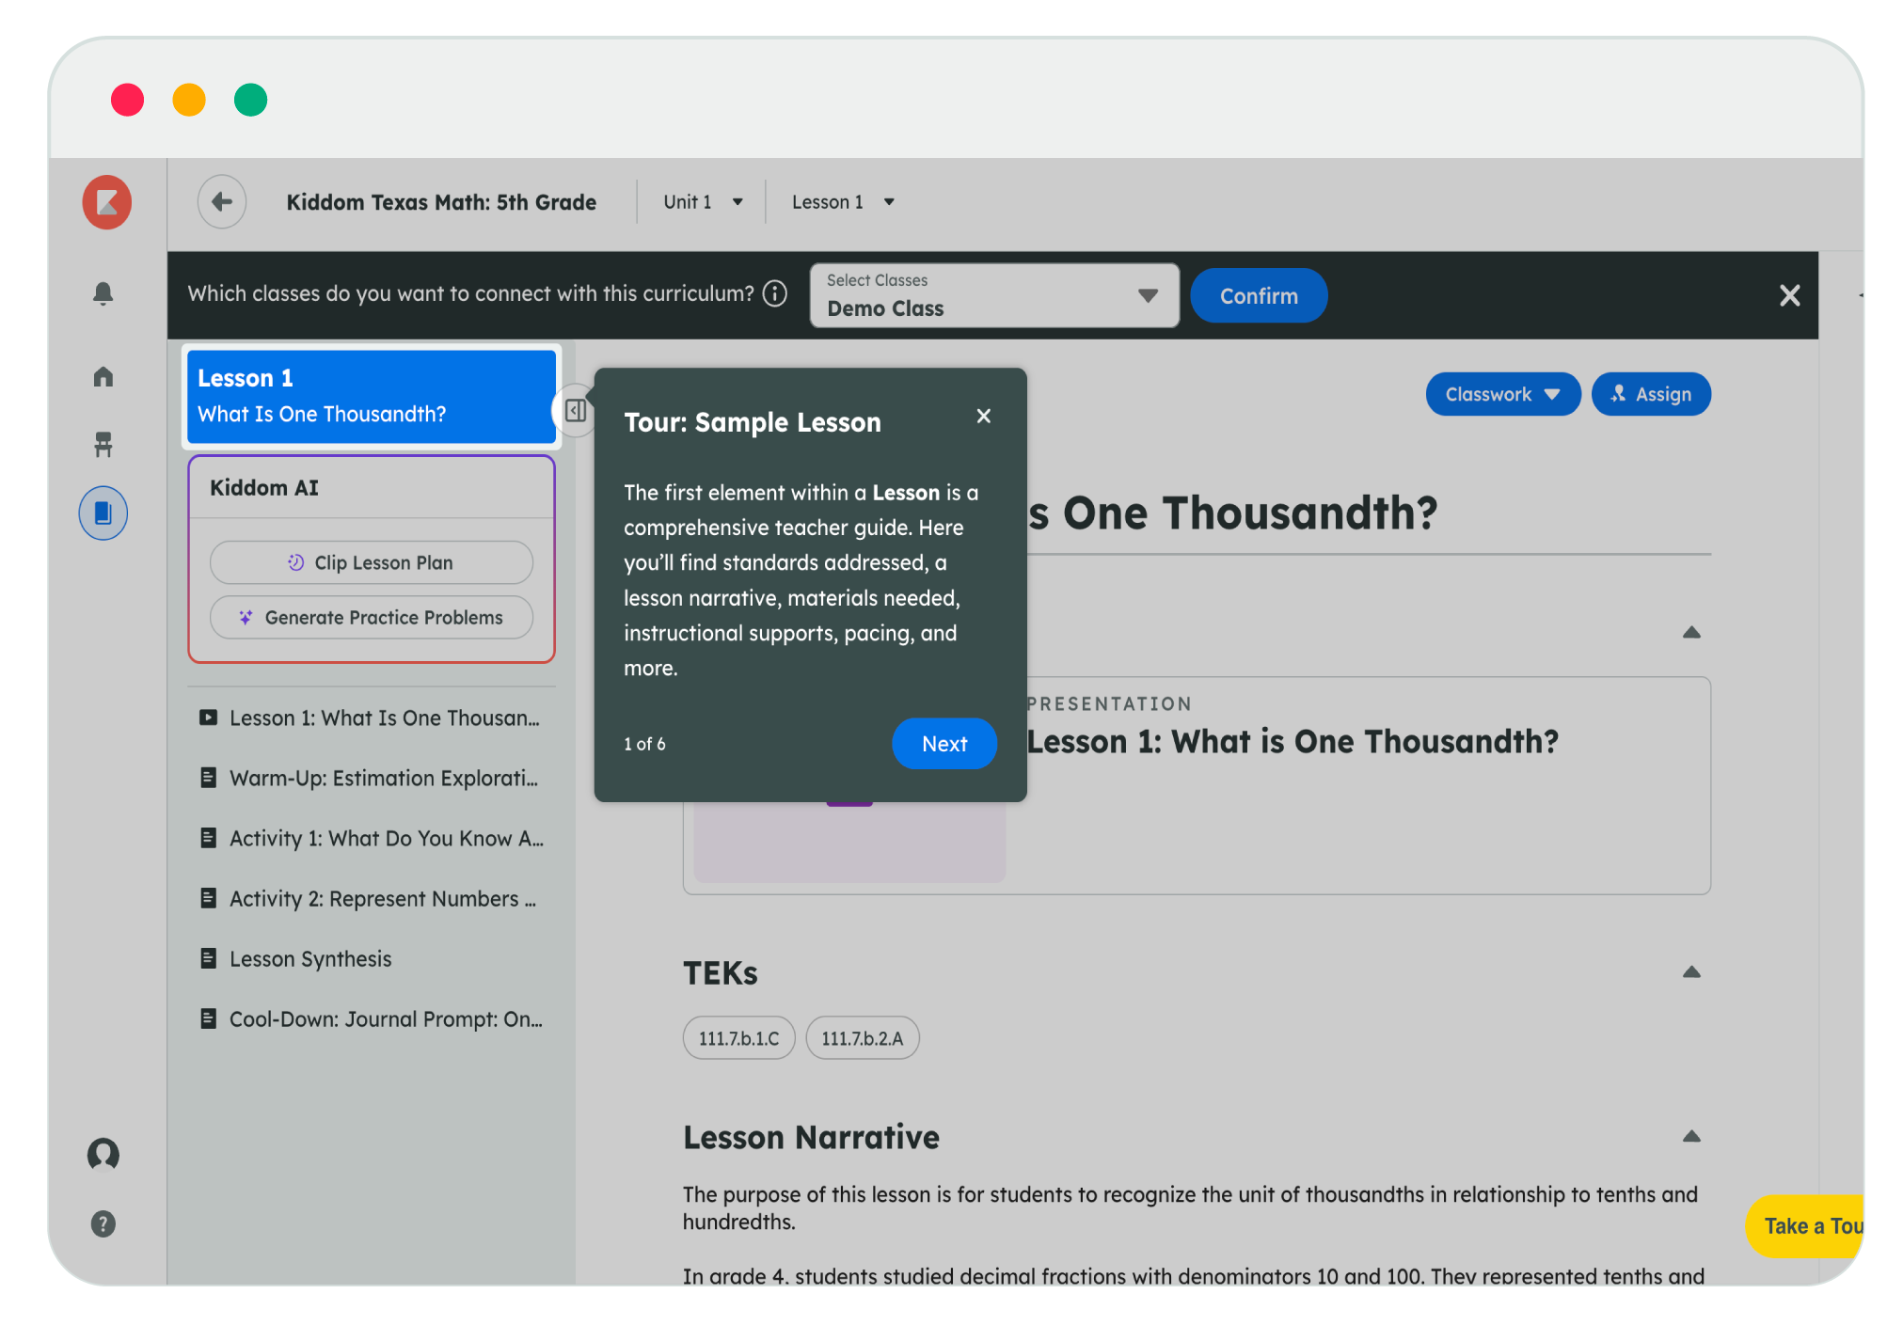
Task: Open the user profile avatar icon
Action: pos(103,1153)
